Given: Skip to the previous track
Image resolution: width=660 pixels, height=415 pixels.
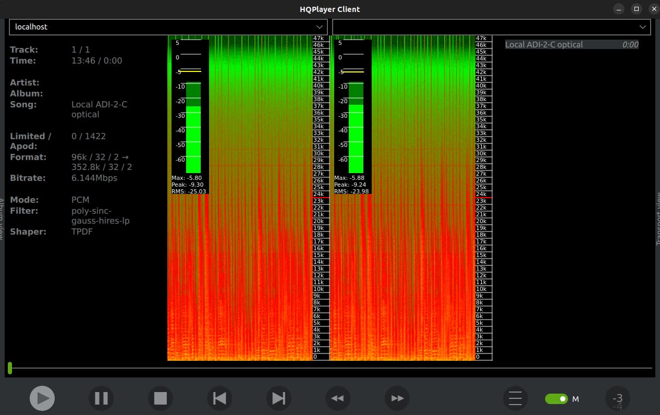Looking at the screenshot, I should pyautogui.click(x=219, y=398).
